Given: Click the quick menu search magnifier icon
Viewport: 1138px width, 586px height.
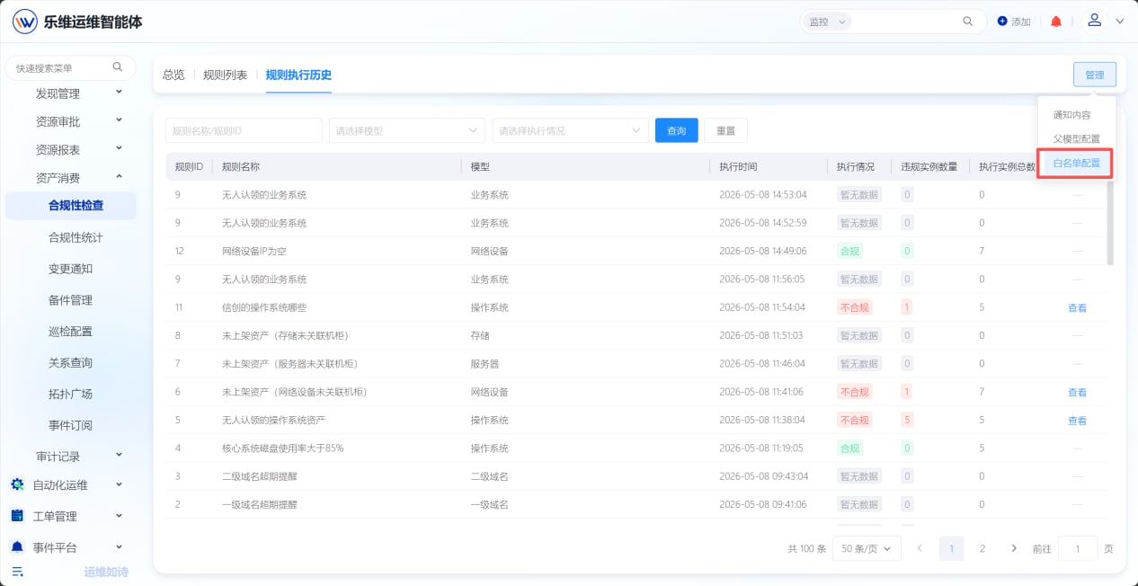Looking at the screenshot, I should click(118, 67).
